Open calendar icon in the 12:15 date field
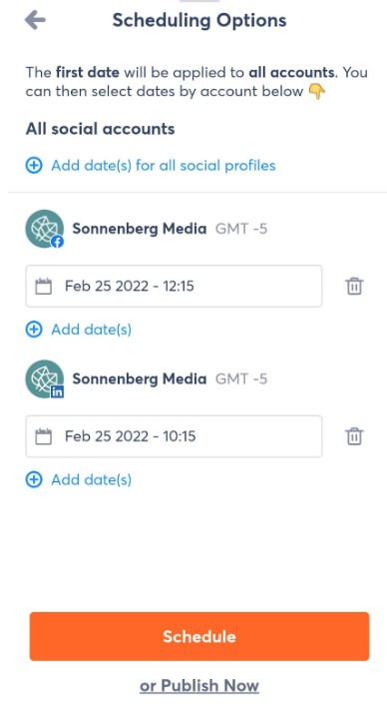This screenshot has width=387, height=706. coord(43,286)
